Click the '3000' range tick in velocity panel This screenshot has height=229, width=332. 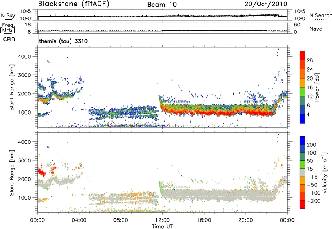pyautogui.click(x=24, y=160)
